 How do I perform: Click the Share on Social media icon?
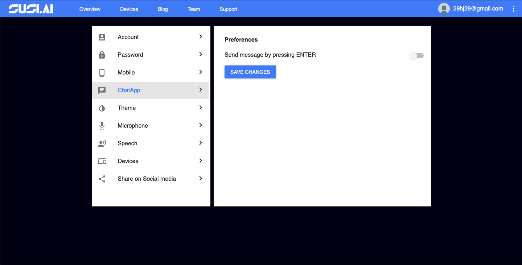(x=102, y=179)
